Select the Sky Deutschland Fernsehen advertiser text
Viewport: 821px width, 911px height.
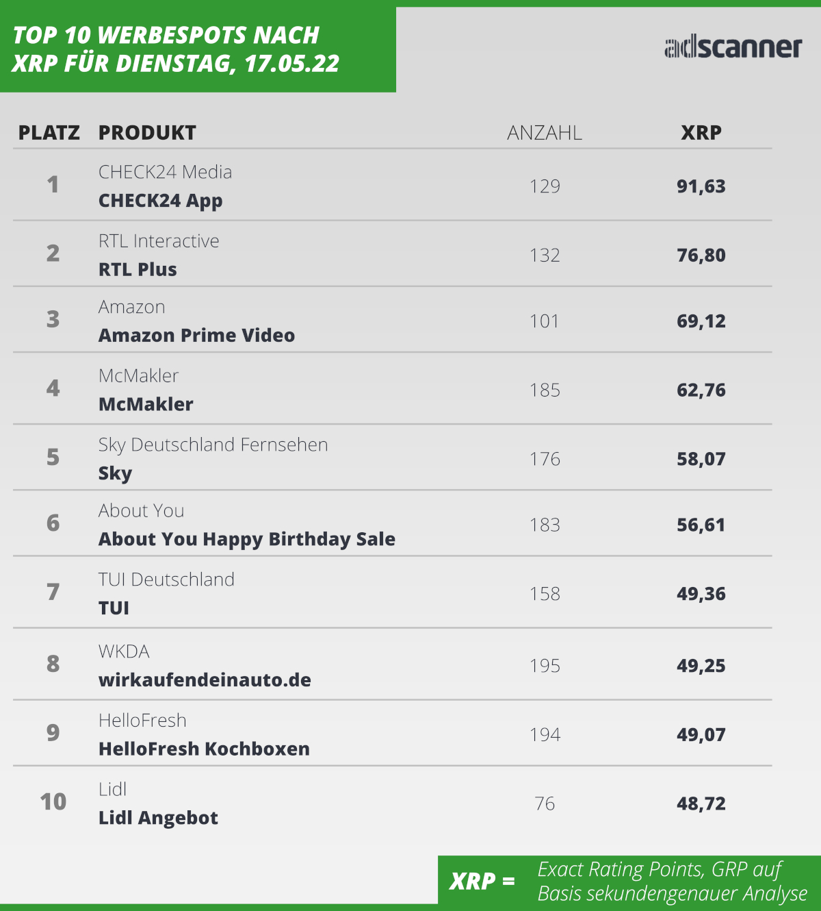(213, 445)
